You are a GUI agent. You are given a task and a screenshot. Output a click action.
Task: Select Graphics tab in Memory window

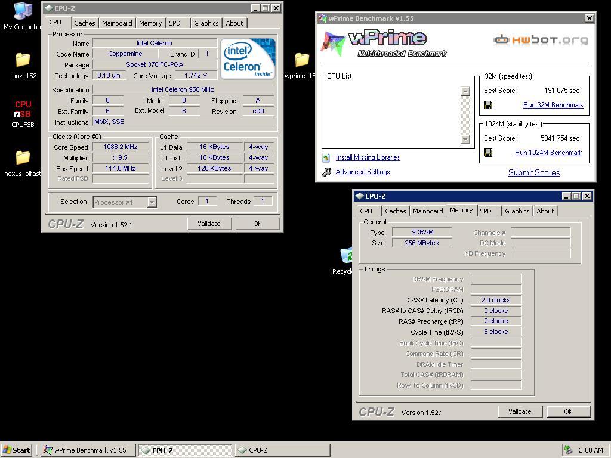click(x=517, y=211)
